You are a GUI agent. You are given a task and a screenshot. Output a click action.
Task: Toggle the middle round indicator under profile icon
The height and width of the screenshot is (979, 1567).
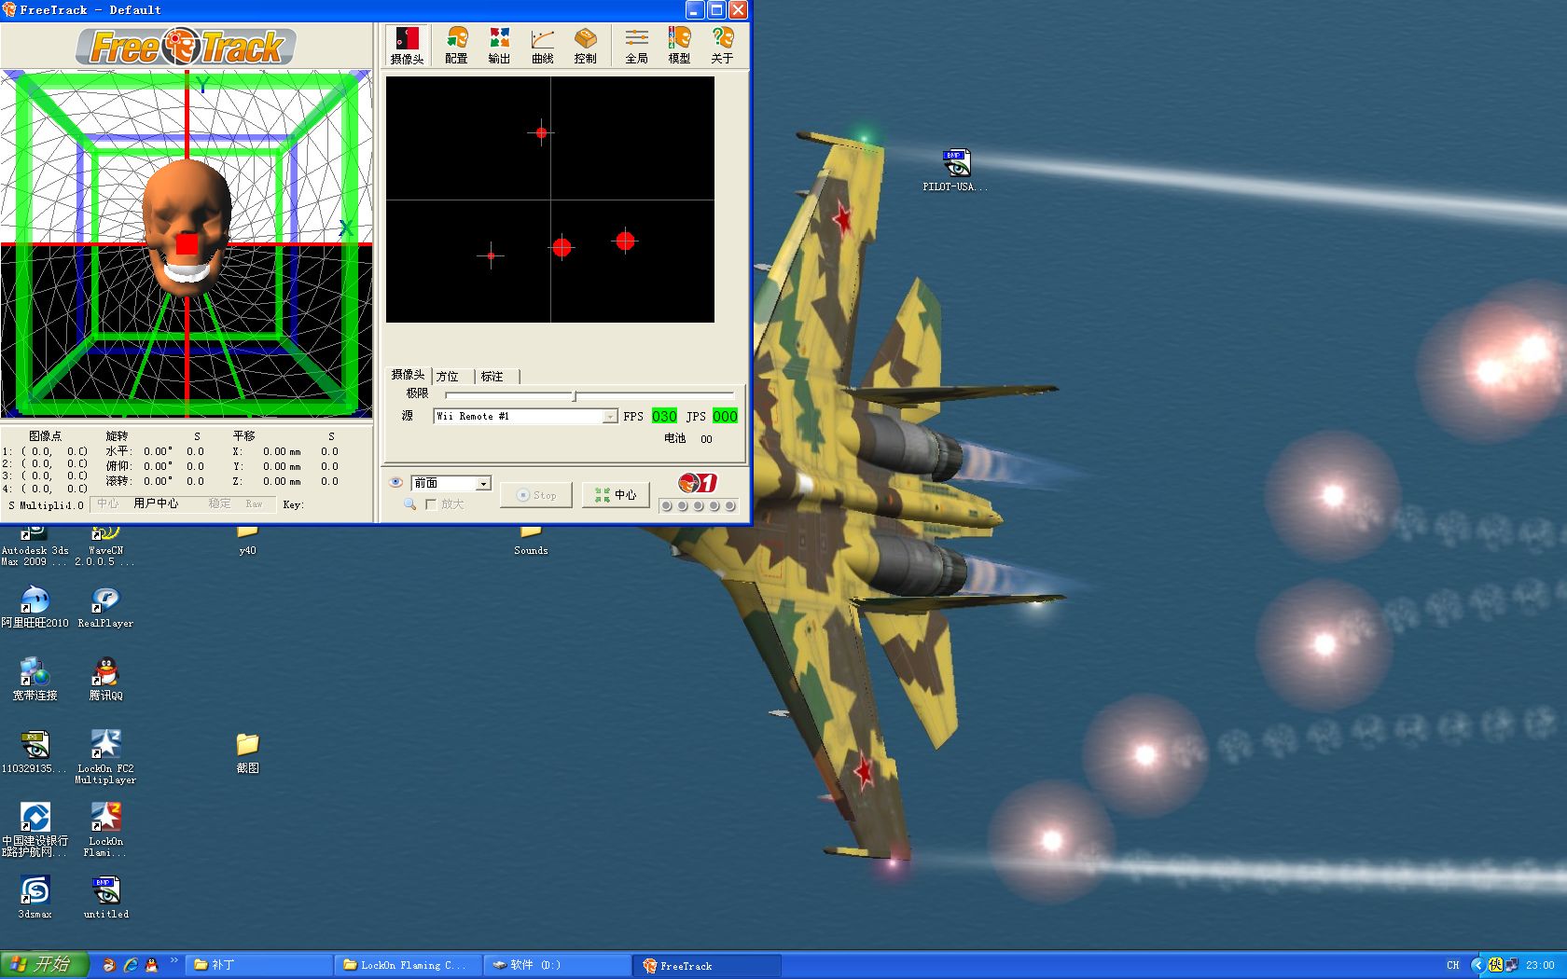pyautogui.click(x=698, y=505)
